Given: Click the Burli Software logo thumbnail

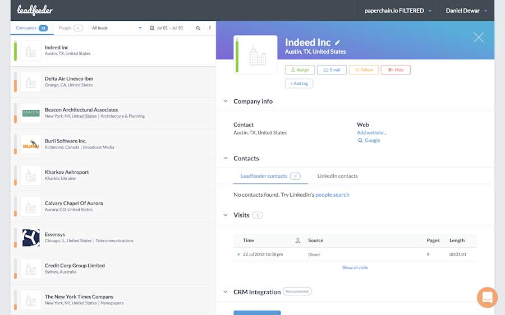Looking at the screenshot, I should click(x=31, y=144).
